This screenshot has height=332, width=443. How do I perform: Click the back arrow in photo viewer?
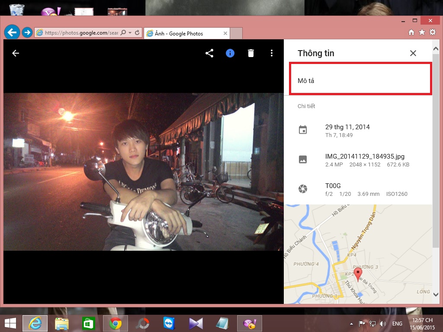(16, 53)
